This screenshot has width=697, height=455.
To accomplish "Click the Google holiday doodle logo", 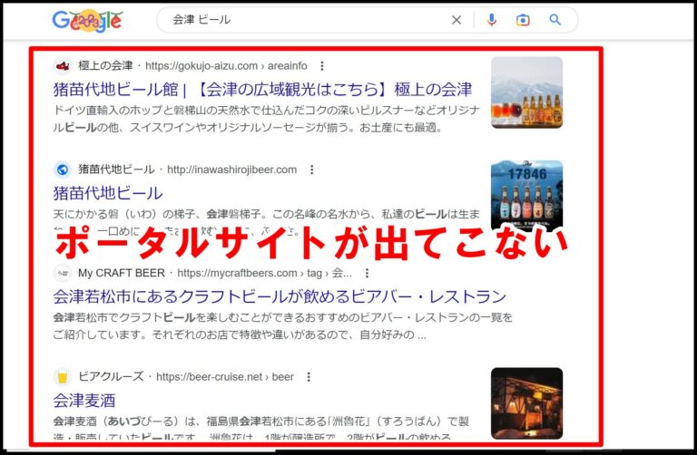I will point(87,21).
